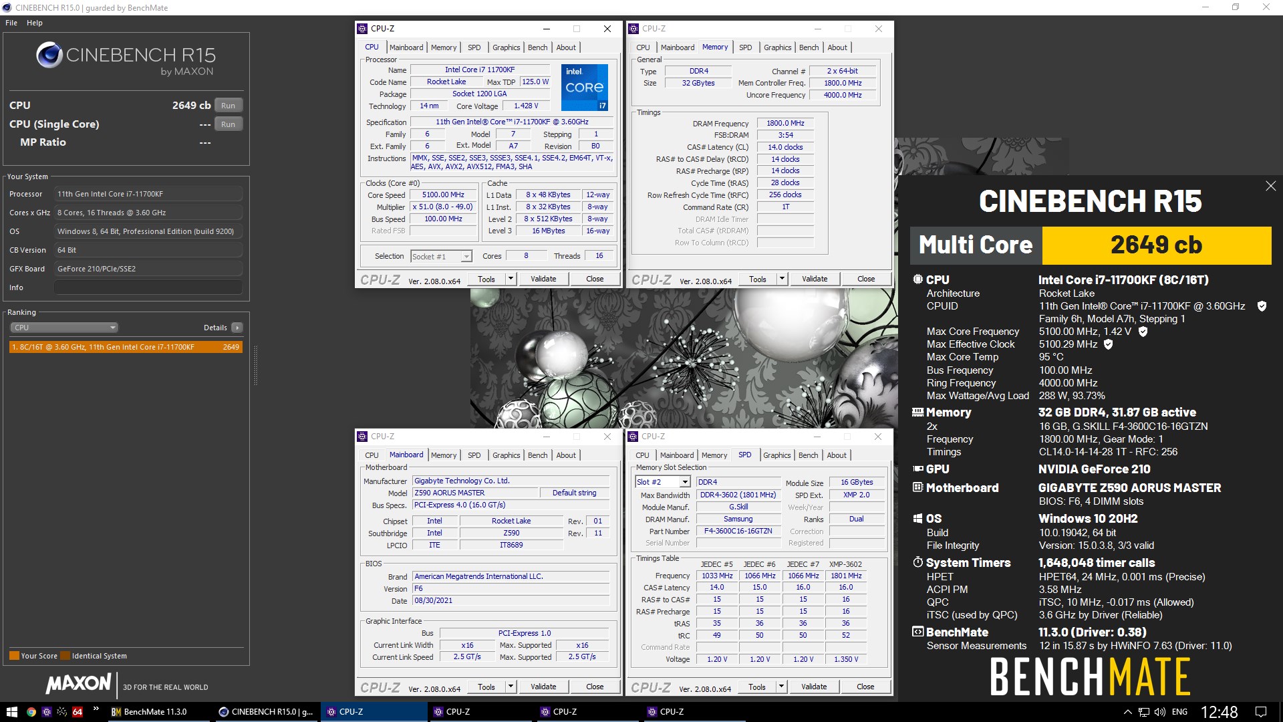Expand Tools dropdown arrow in CPU-Z Memory window

[782, 279]
